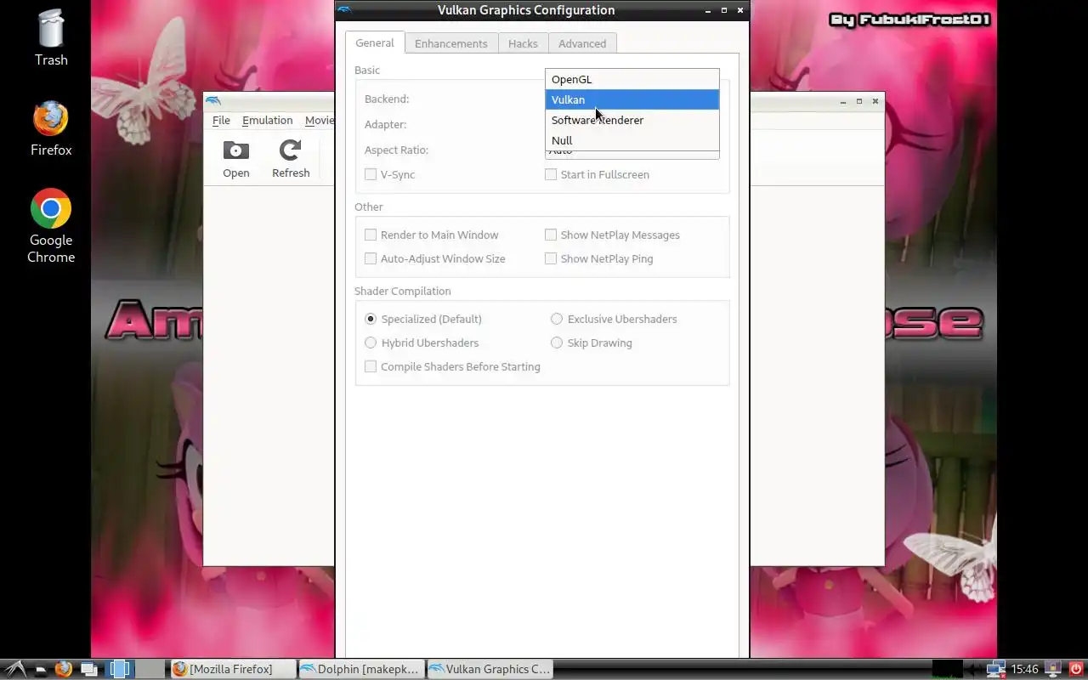Screen dimensions: 1088x680
Task: Switch to the Enhancements tab
Action: [451, 43]
